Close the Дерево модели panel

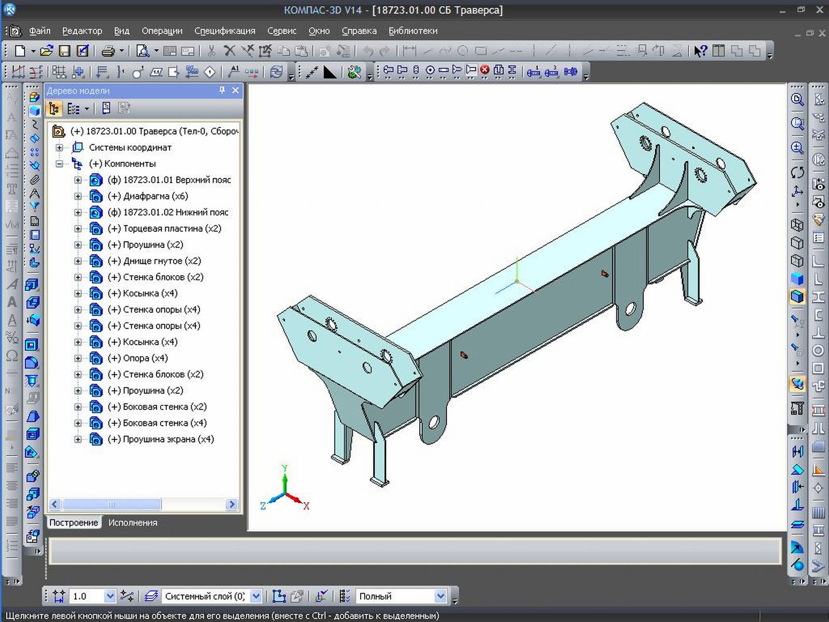pyautogui.click(x=235, y=90)
